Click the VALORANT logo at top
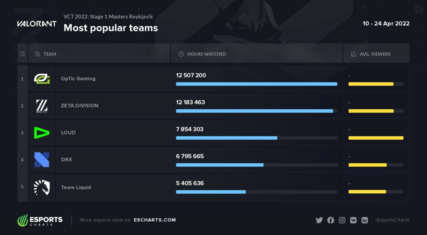Screen dimensions: 427x235 coord(37,24)
